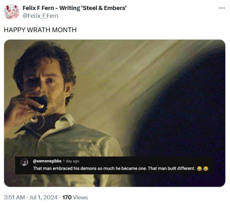Select the HAPPY WRATH MONTH tweet text
230x204 pixels.
click(x=40, y=30)
